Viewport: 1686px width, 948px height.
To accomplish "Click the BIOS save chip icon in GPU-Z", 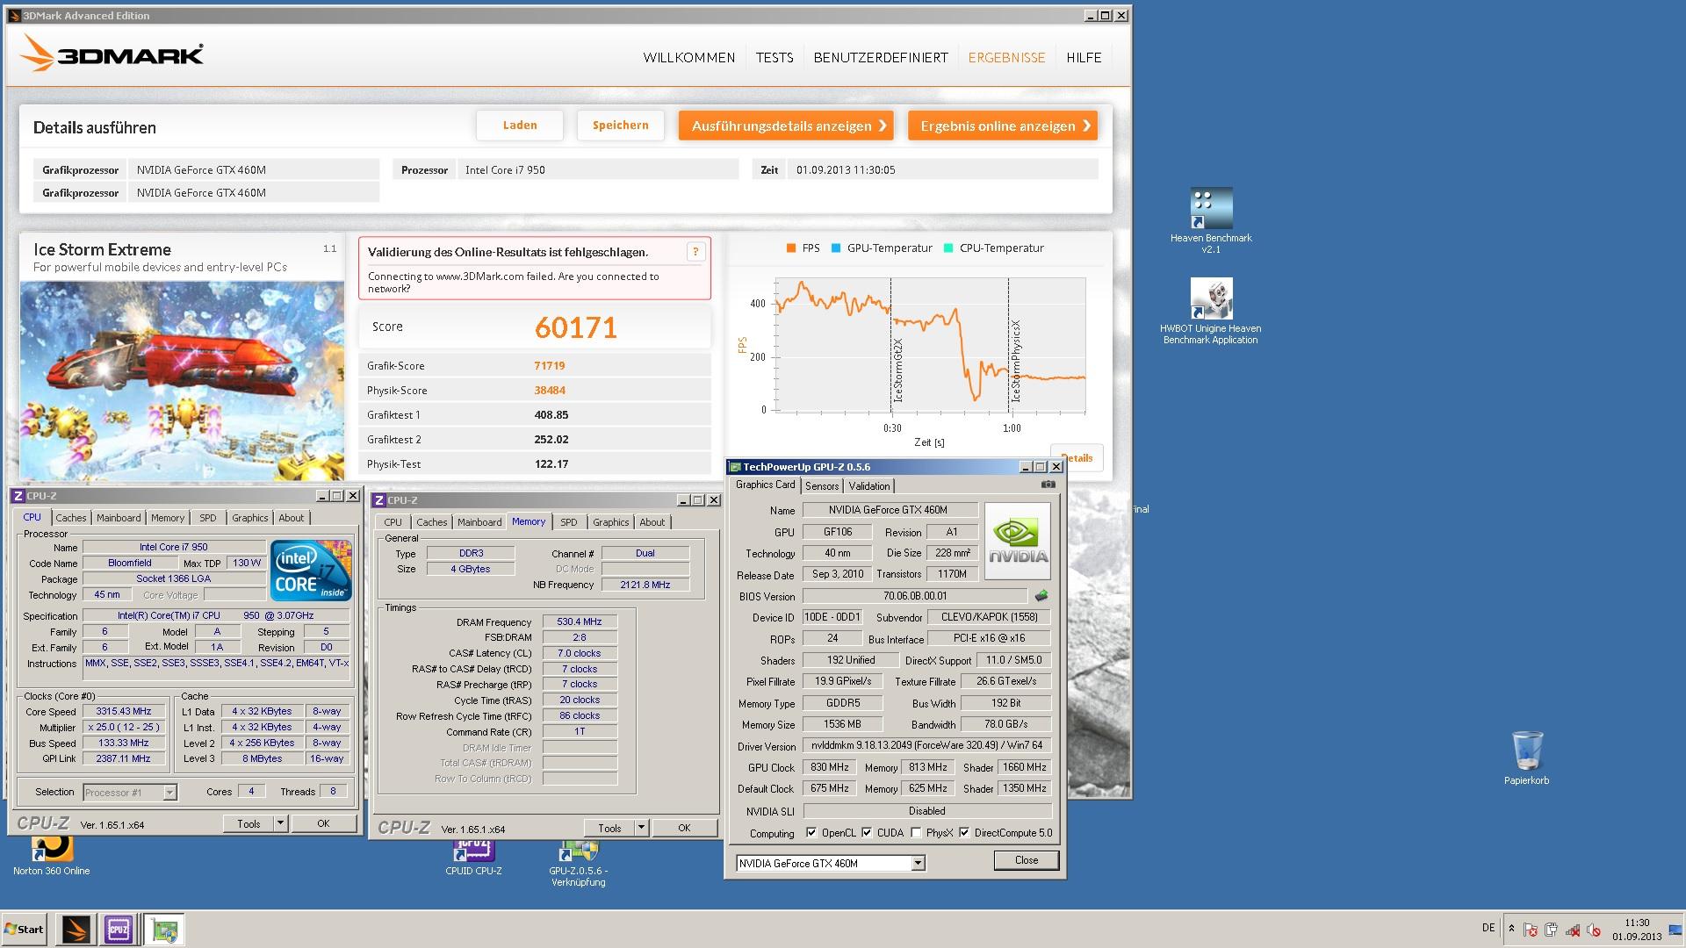I will [1041, 596].
